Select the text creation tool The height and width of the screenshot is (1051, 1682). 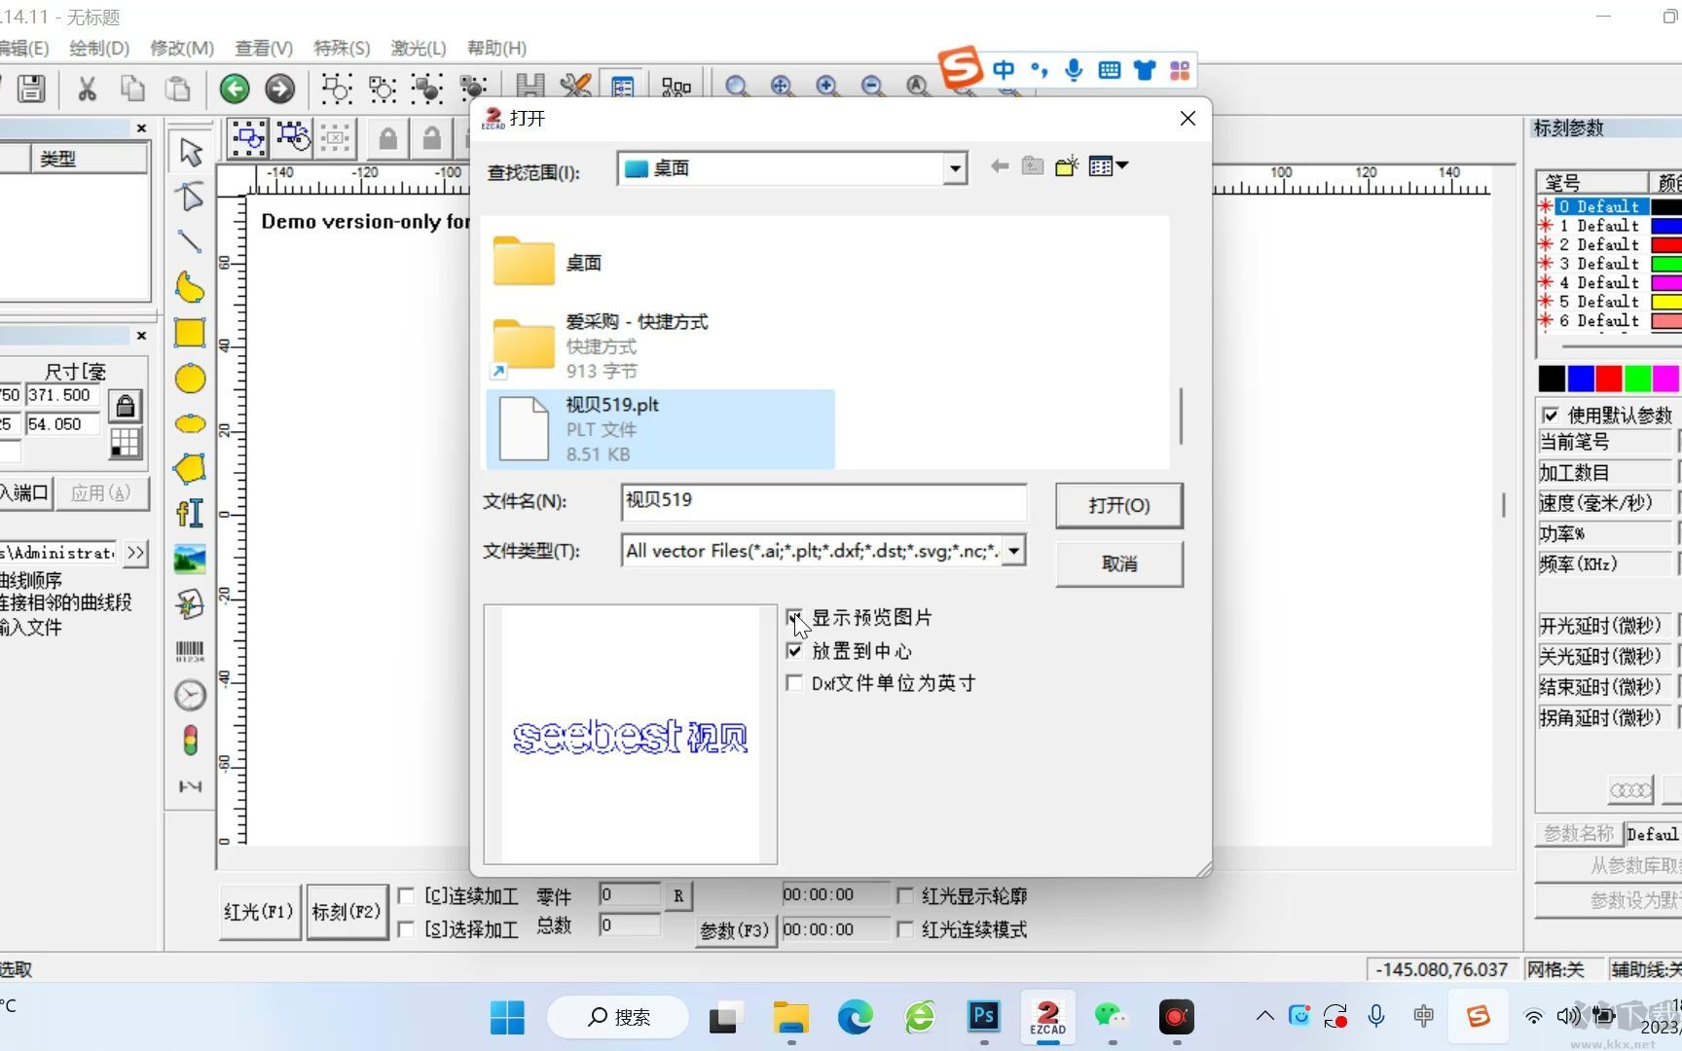tap(190, 513)
